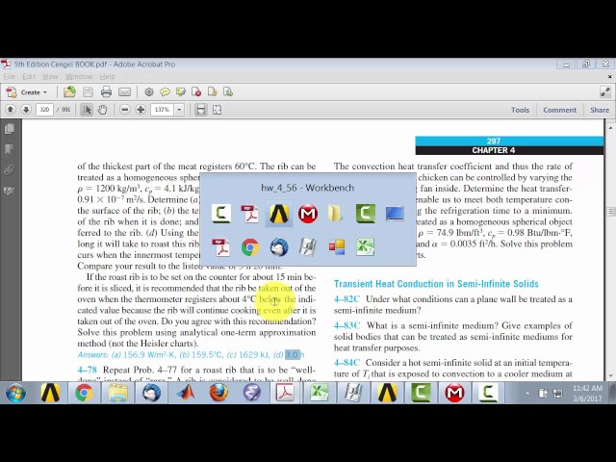Open the Tools pane
This screenshot has width=616, height=462.
click(x=520, y=110)
